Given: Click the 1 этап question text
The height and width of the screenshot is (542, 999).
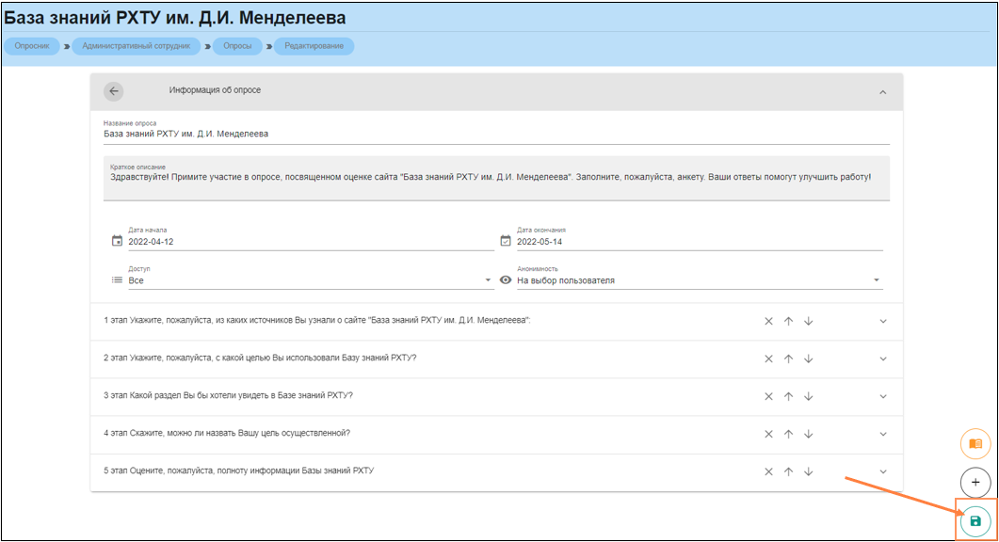Looking at the screenshot, I should [317, 320].
